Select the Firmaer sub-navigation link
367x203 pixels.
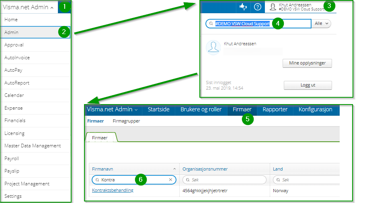click(96, 121)
